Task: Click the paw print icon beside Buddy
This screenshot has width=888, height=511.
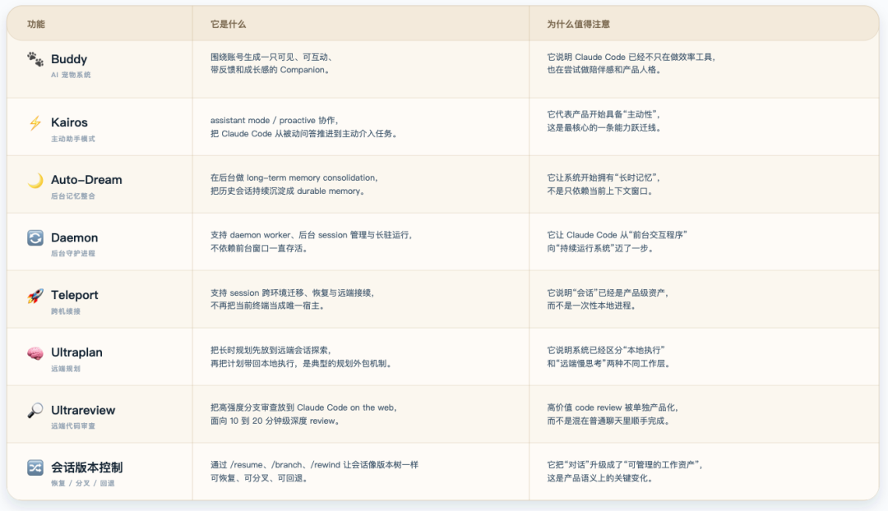Action: [35, 59]
